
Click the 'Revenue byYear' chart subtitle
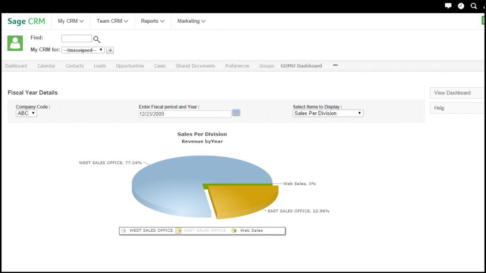[x=202, y=141]
